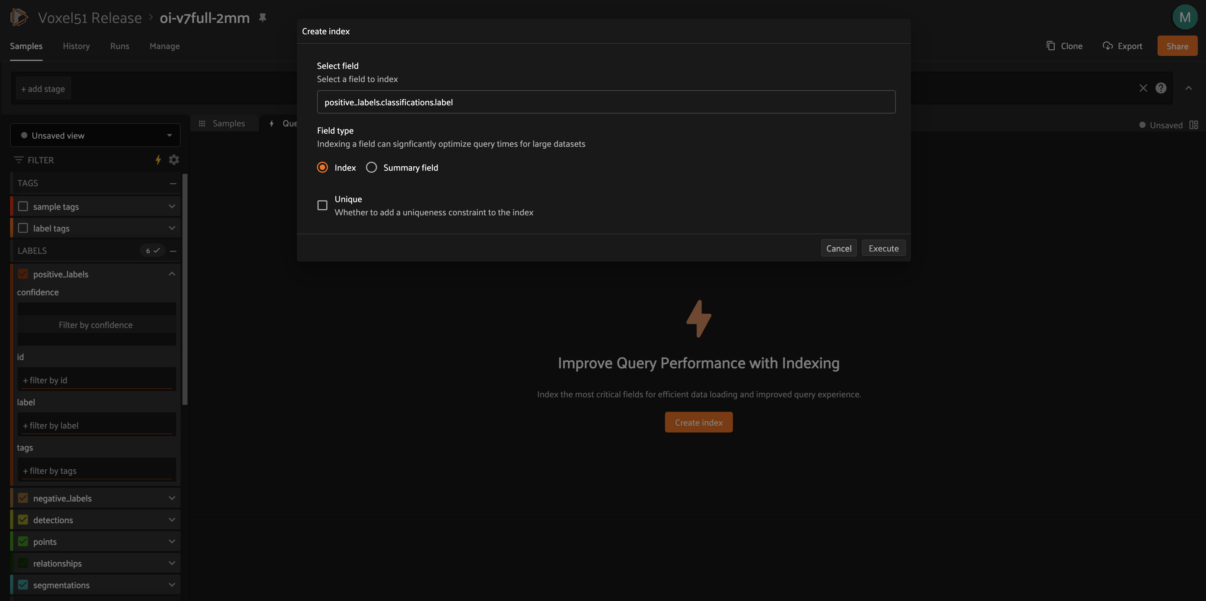1206x601 pixels.
Task: Uncheck the points checkbox
Action: (x=23, y=542)
